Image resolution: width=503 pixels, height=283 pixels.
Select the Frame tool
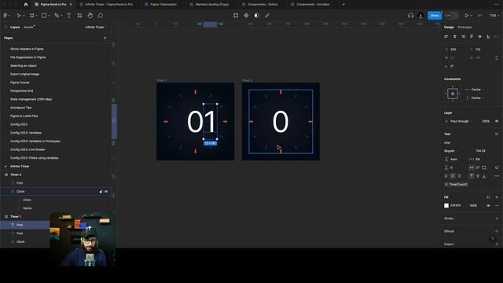coord(31,16)
